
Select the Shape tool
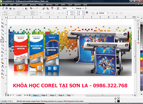tap(2, 23)
